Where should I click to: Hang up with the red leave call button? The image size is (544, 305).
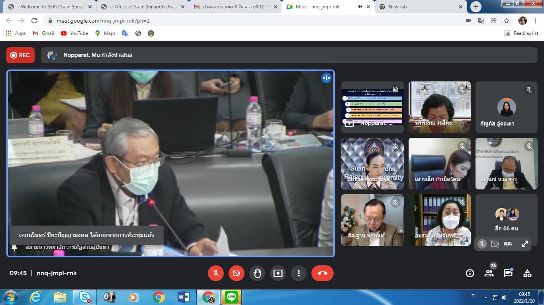322,273
